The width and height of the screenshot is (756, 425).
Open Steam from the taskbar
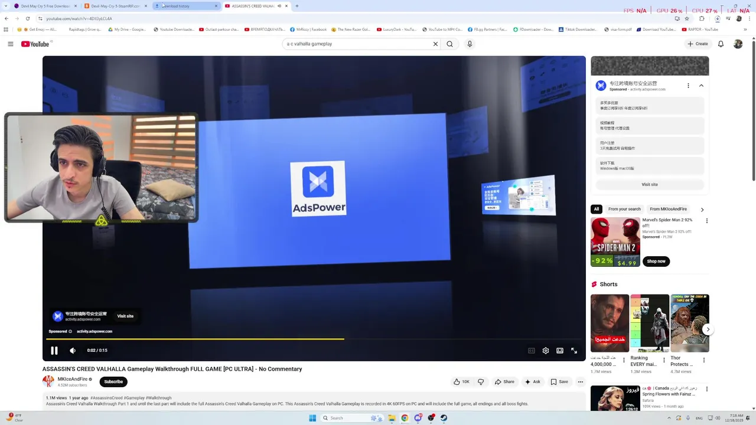(444, 418)
